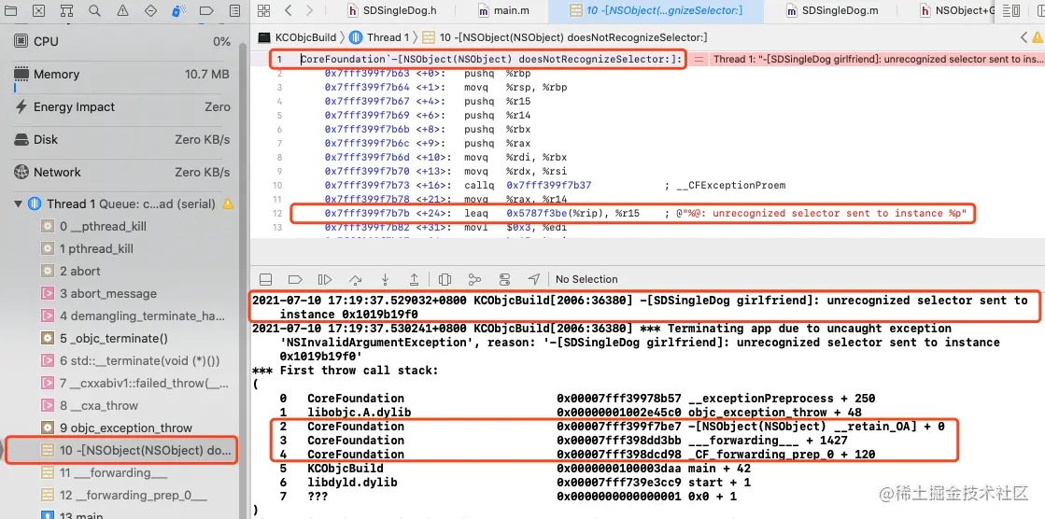The height and width of the screenshot is (519, 1045).
Task: Click the left chevron beside the jump bar warning
Action: [x=1024, y=37]
